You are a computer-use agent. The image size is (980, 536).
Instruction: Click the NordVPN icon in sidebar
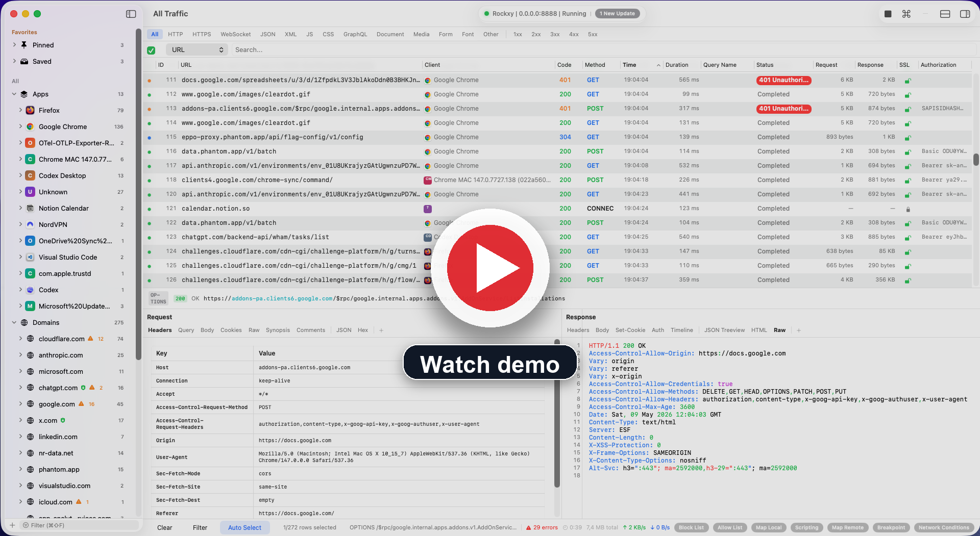tap(30, 224)
